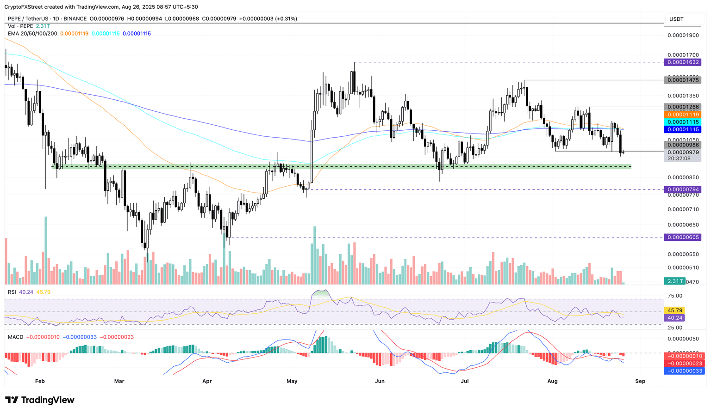Image resolution: width=711 pixels, height=413 pixels.
Task: Open the EMA 20/50/100/200 indicator legend
Action: point(32,33)
